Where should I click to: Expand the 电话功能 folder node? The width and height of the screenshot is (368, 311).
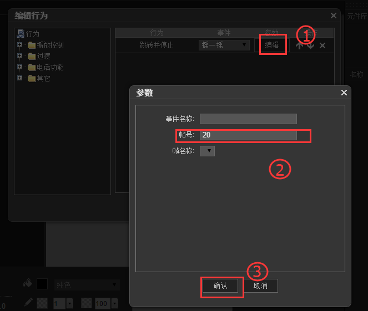(x=20, y=67)
